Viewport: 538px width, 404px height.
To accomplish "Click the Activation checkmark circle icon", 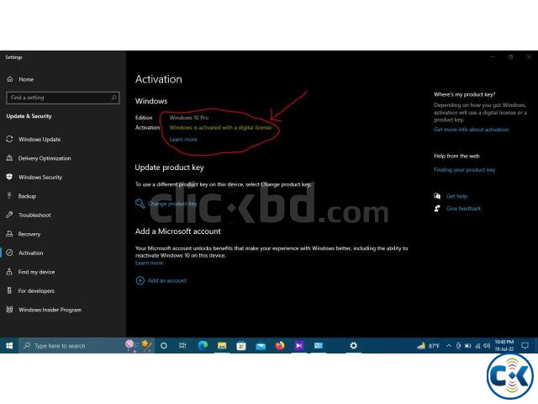I will click(x=9, y=252).
